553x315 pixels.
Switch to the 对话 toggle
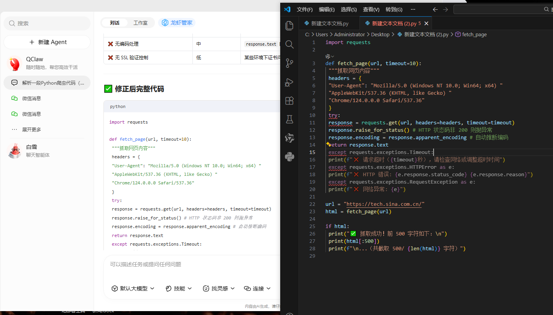[x=114, y=23]
